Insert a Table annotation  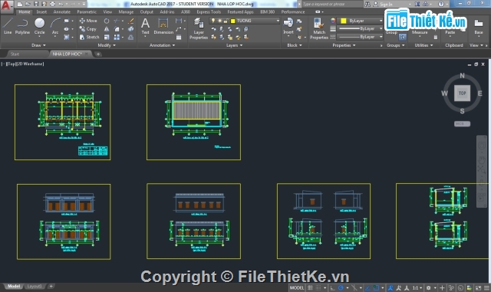(179, 38)
